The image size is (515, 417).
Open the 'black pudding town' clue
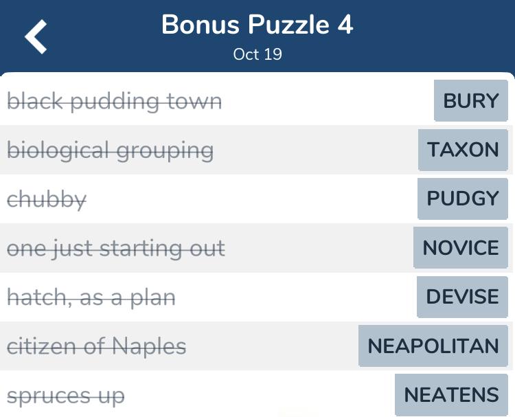click(x=114, y=101)
